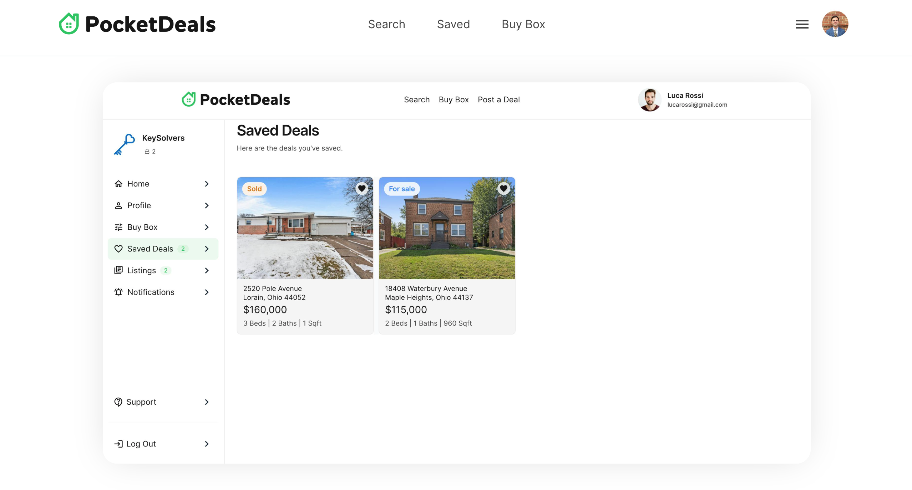This screenshot has height=490, width=912.
Task: Click the Profile person icon in sidebar
Action: pos(118,205)
